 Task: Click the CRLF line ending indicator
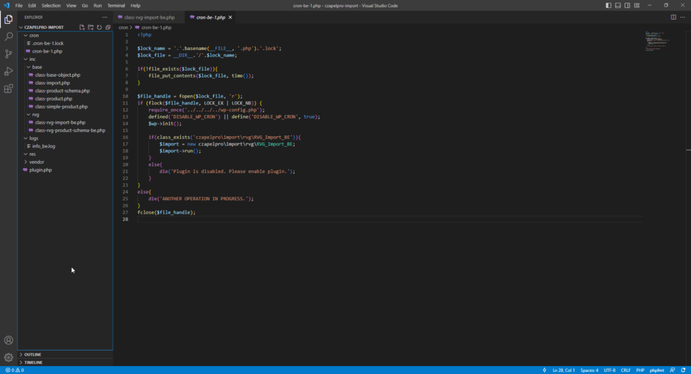point(626,370)
